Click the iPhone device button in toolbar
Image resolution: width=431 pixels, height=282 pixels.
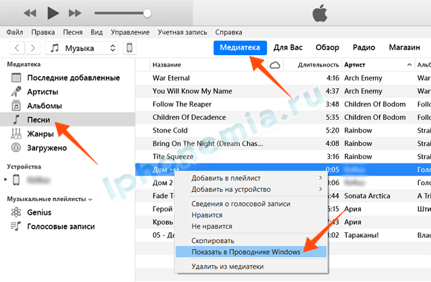click(x=129, y=48)
